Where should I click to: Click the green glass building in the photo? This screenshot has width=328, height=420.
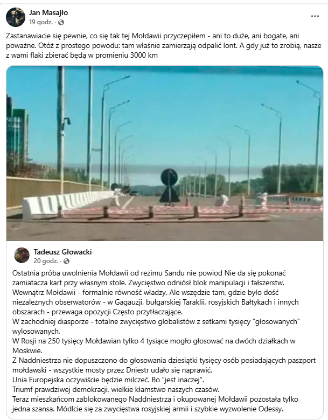(x=17, y=130)
